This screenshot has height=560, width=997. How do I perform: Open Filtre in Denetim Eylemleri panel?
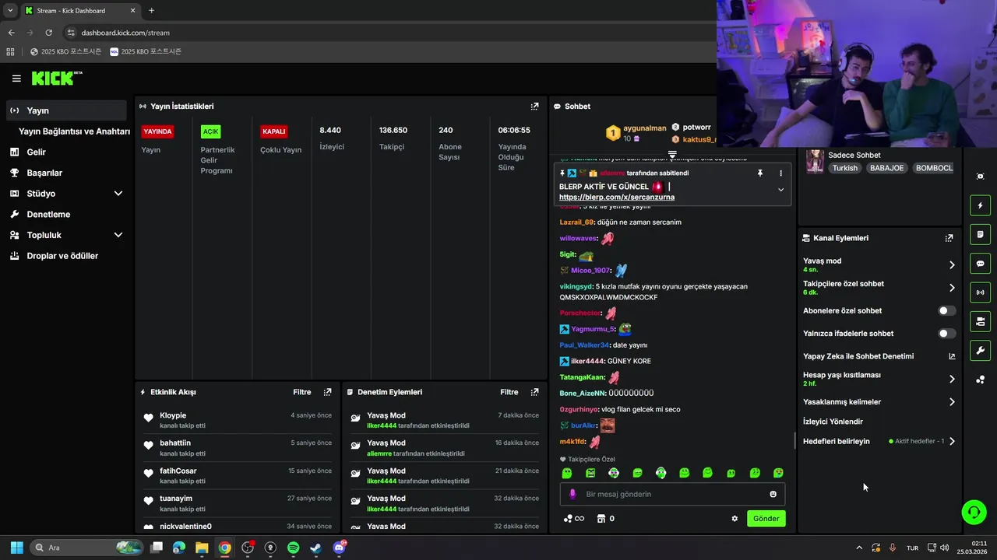point(509,392)
